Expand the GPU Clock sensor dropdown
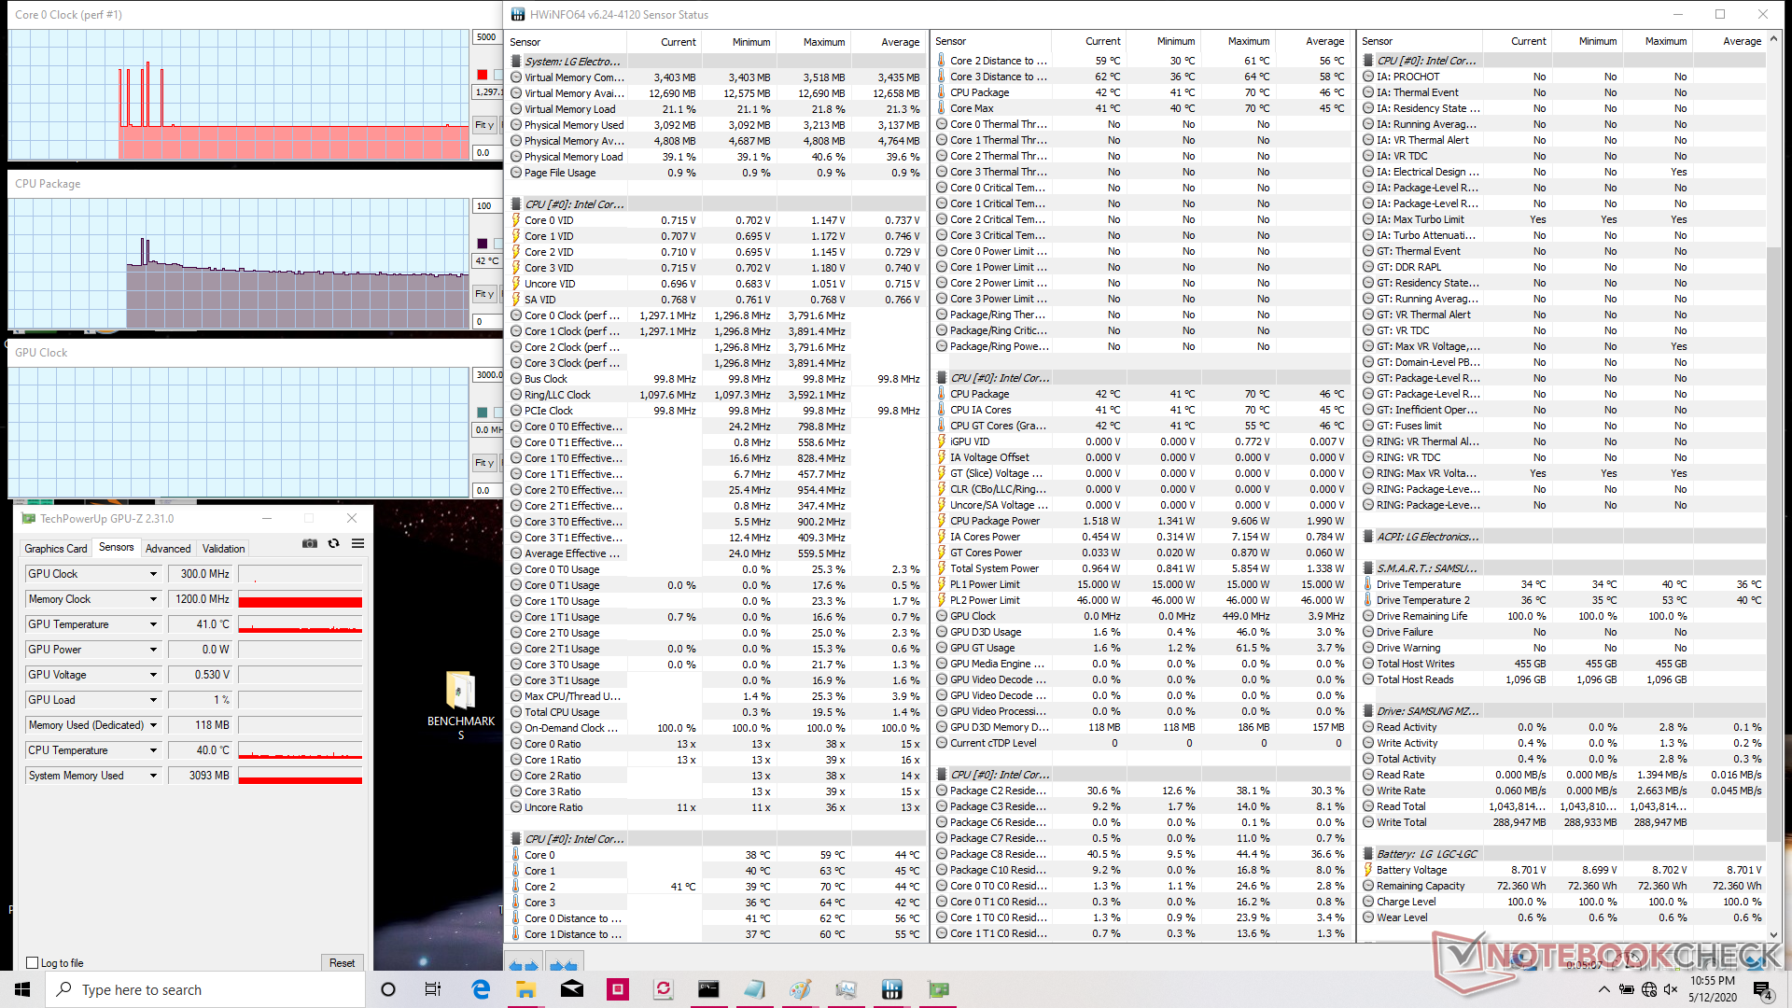 pyautogui.click(x=153, y=574)
